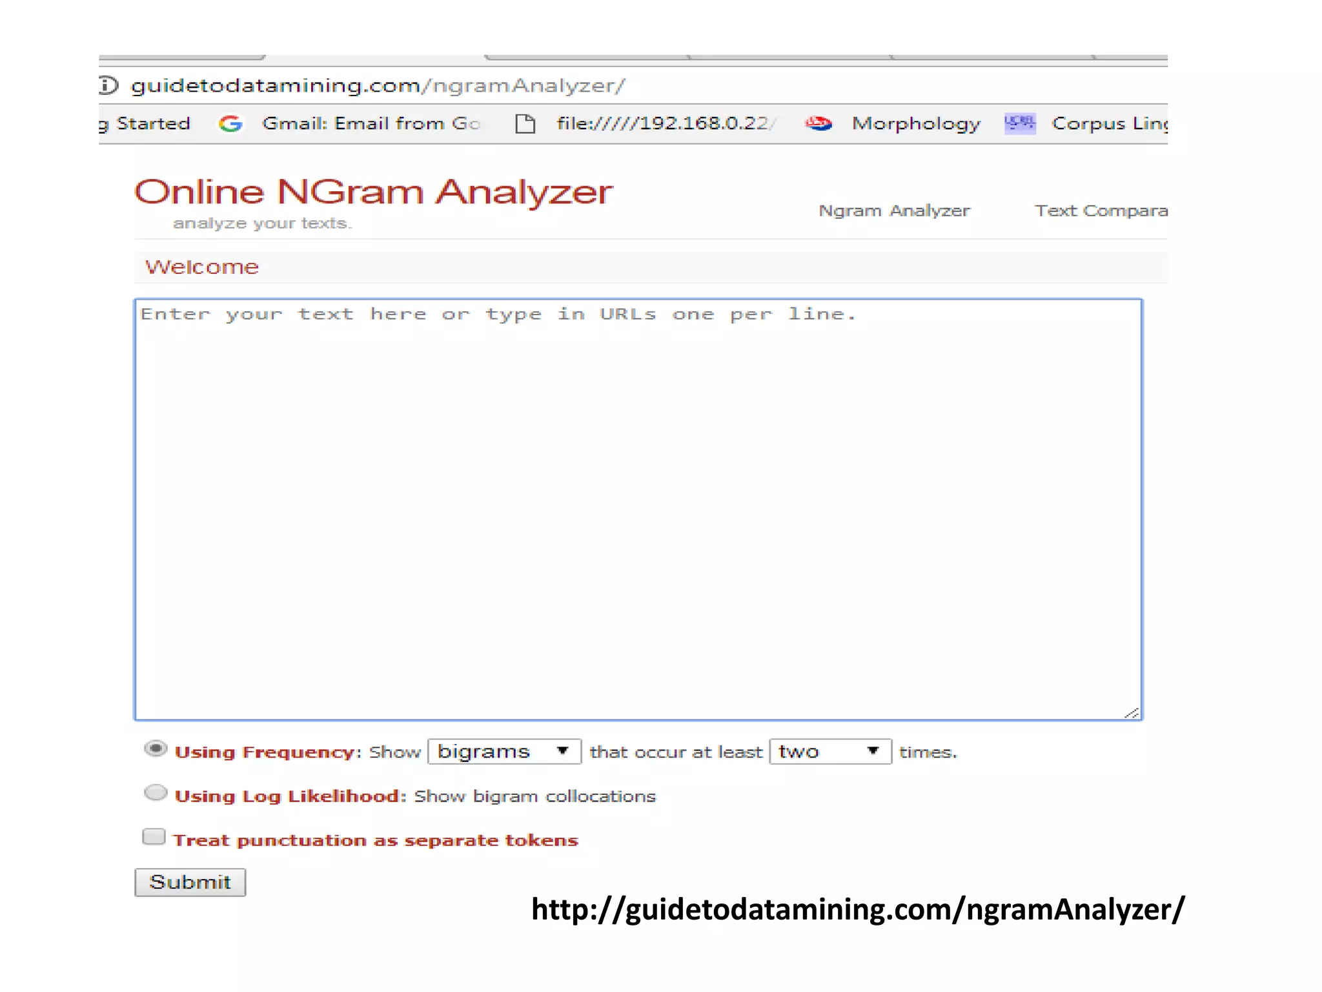Click 'Show bigram collocations' text

534,796
